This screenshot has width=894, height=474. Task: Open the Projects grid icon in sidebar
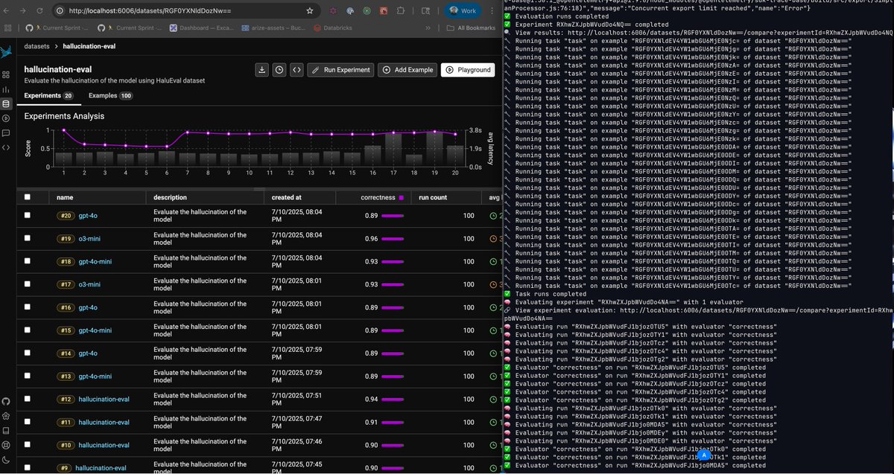[x=6, y=75]
